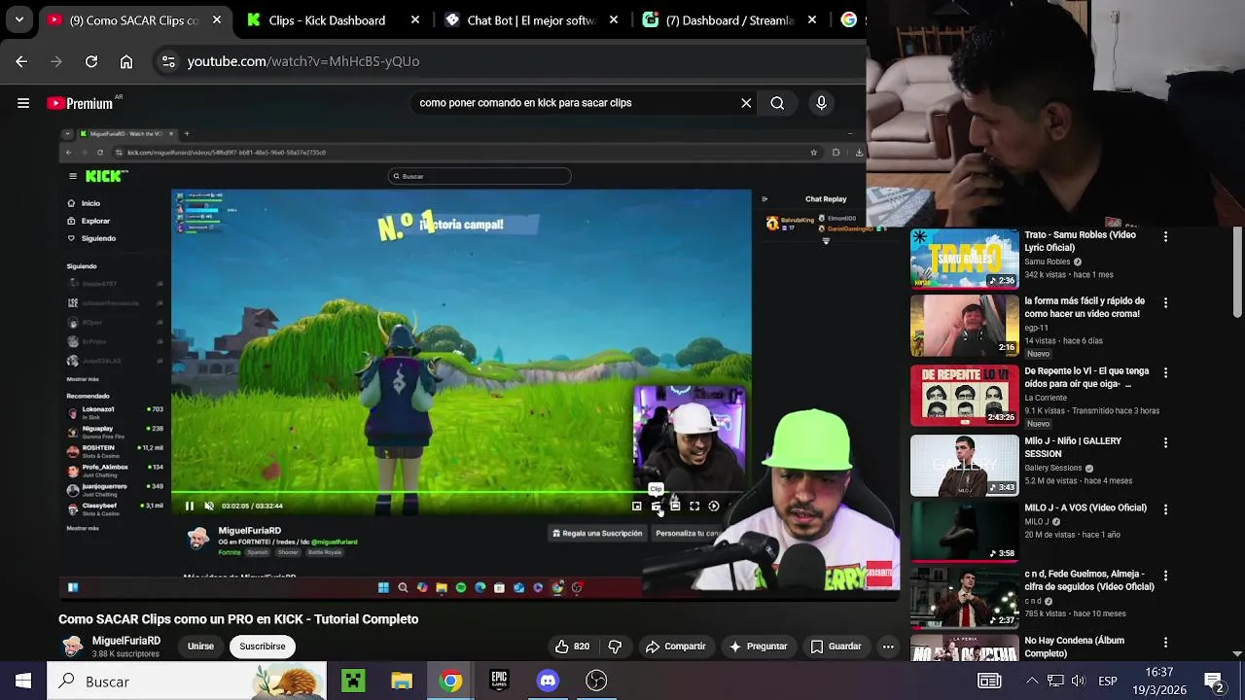Go to YouTube Premium home via logo
The height and width of the screenshot is (700, 1245).
pyautogui.click(x=84, y=103)
